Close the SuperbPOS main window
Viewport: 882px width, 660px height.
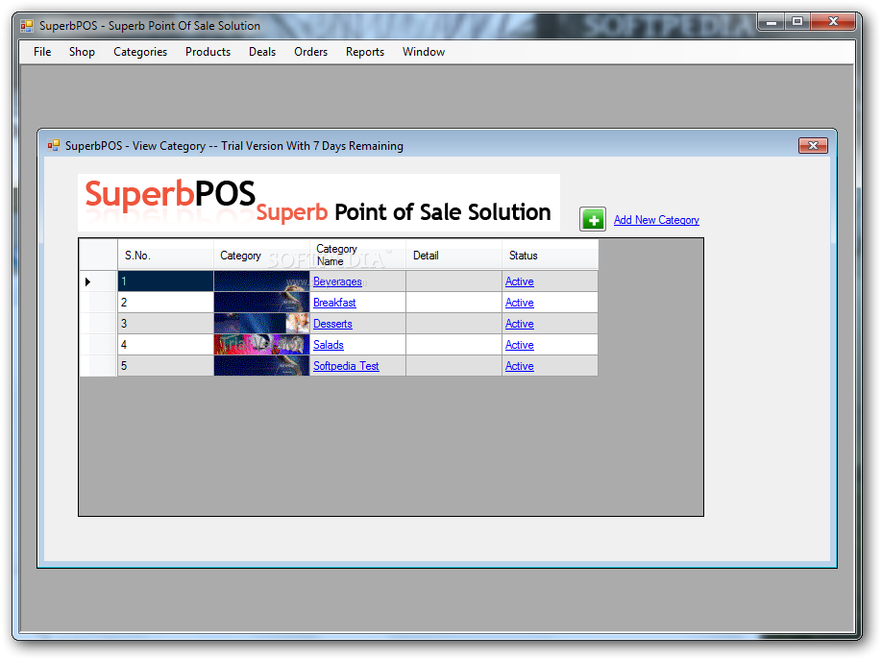point(833,22)
